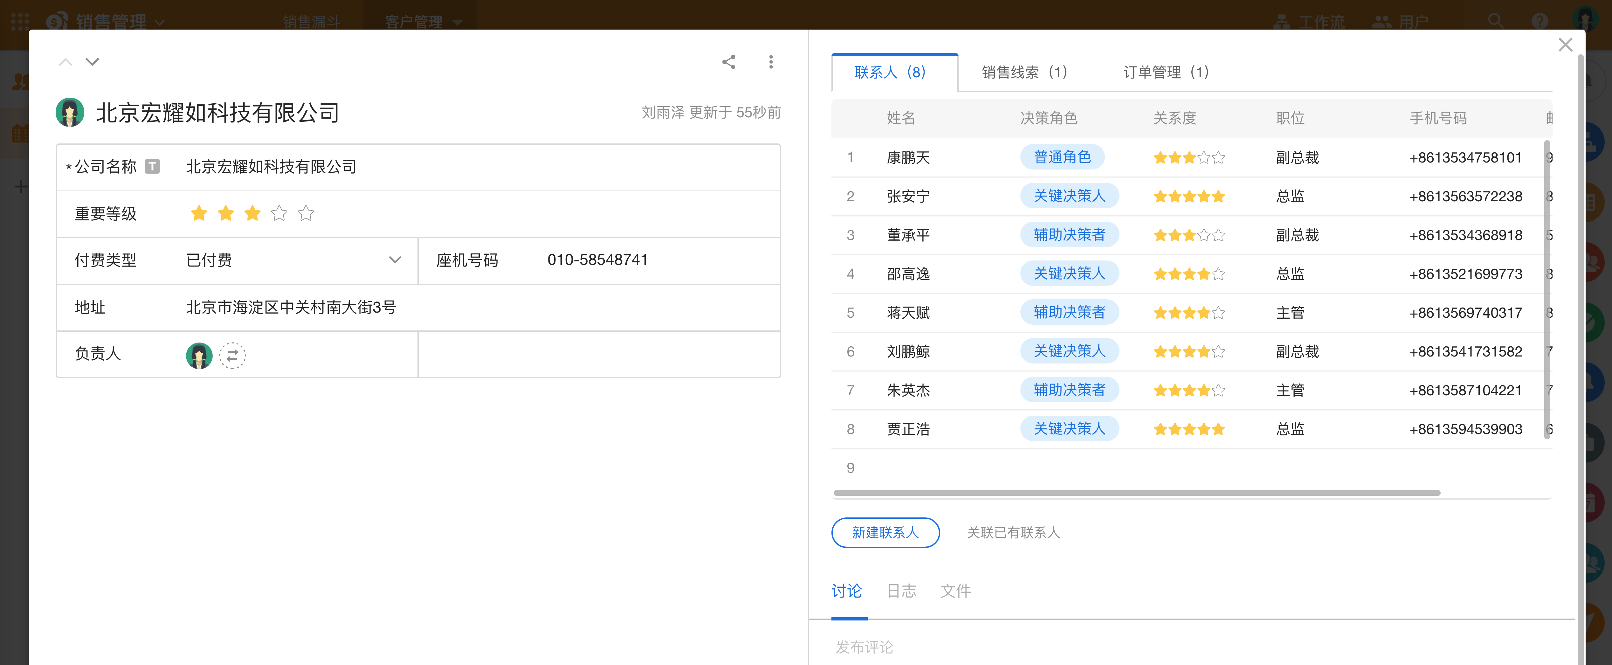Click the 关系度 star rating for 康鹏天
The height and width of the screenshot is (665, 1612).
[x=1189, y=158]
